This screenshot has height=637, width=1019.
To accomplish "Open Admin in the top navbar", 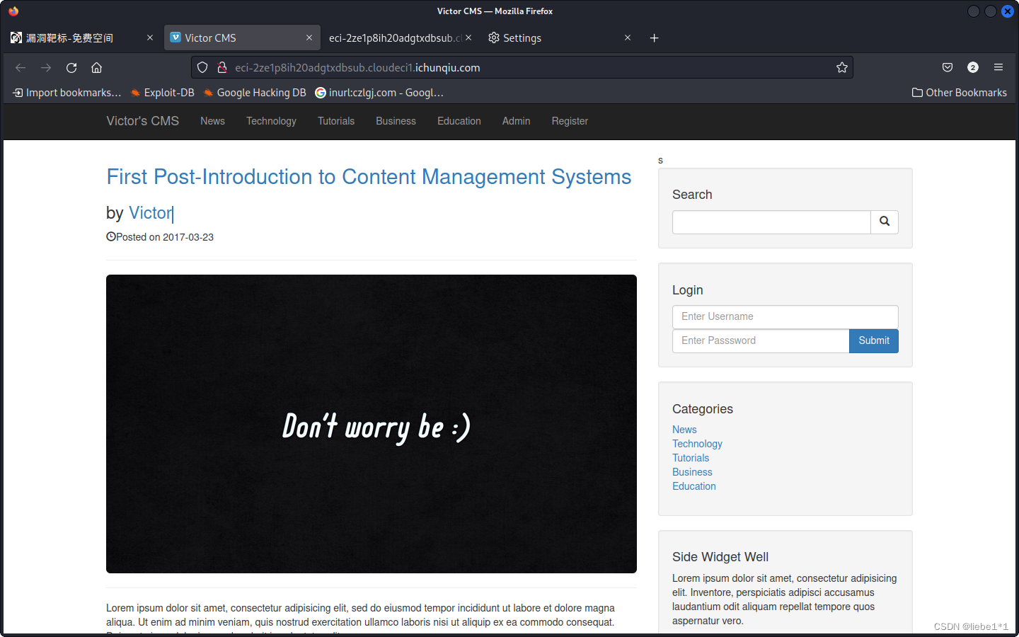I will tap(517, 121).
